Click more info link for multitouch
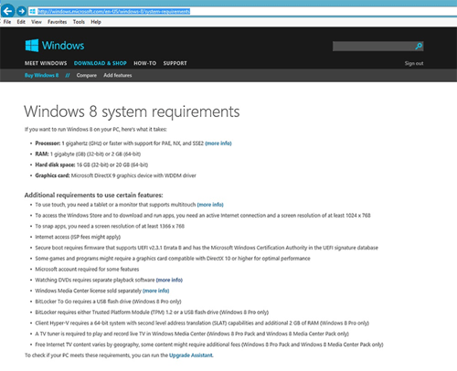Viewport: 457px width, 371px height. [x=210, y=205]
